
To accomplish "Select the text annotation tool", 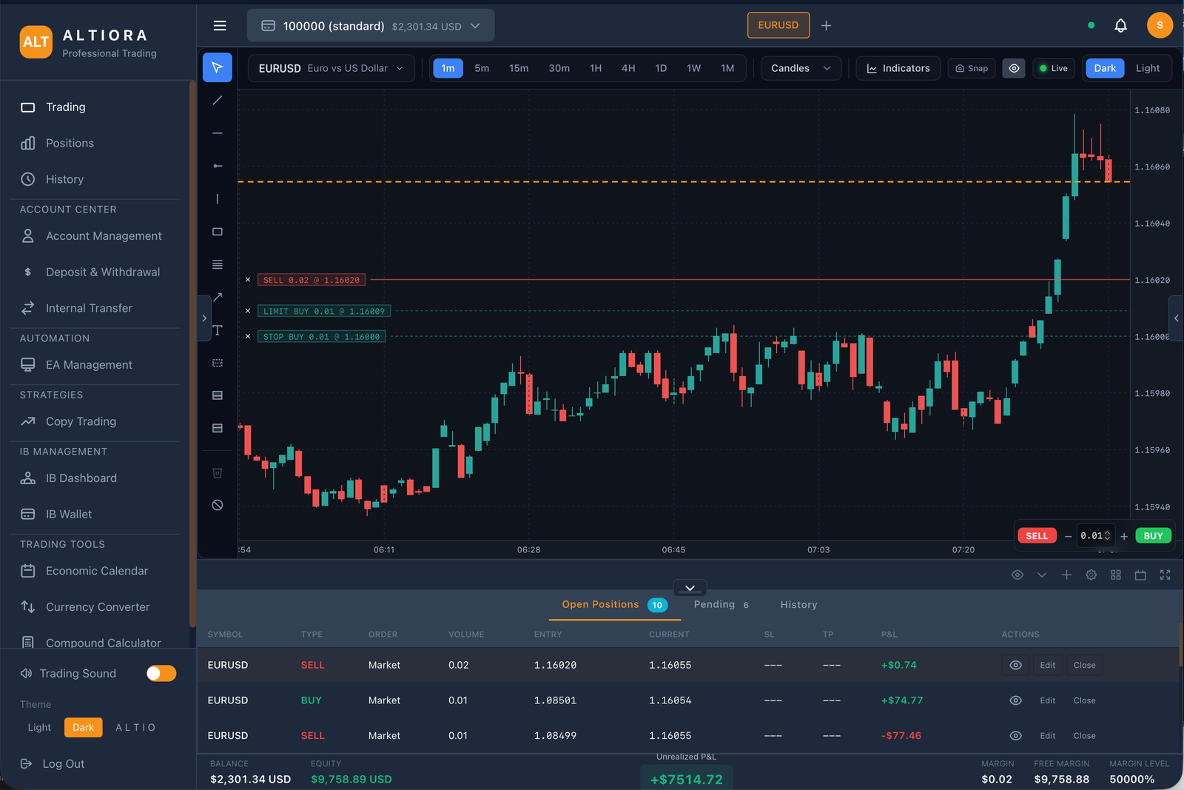I will click(x=217, y=330).
